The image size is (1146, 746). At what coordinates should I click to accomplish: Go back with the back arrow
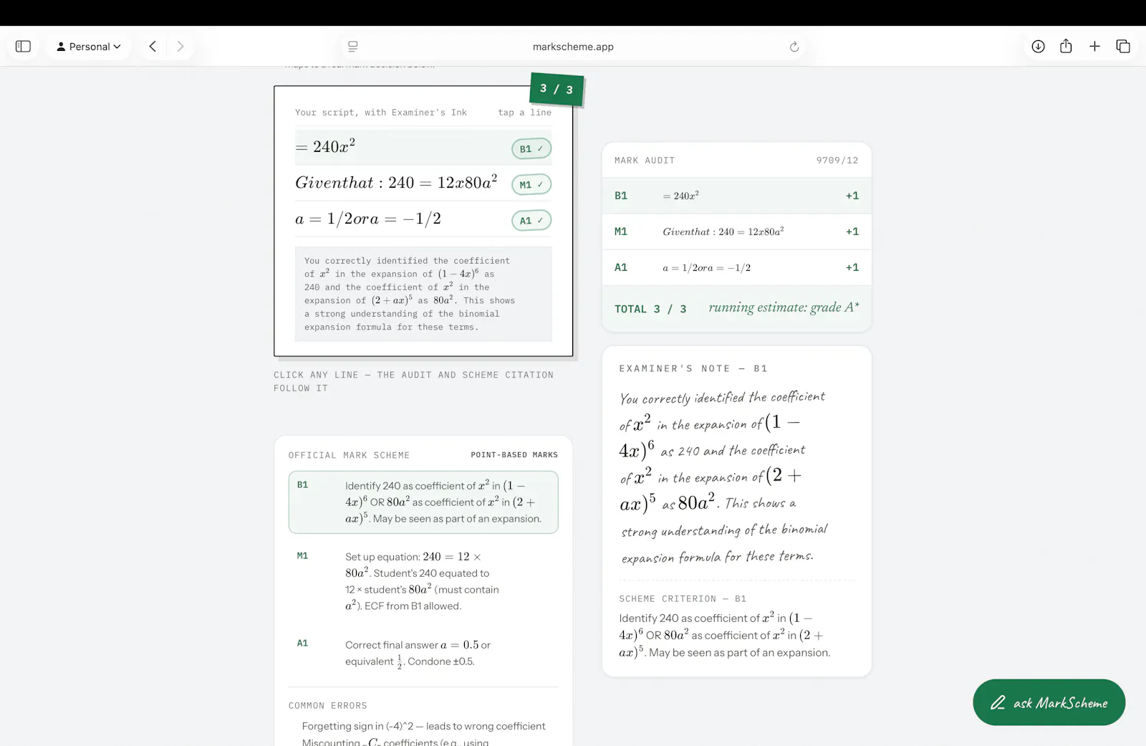pyautogui.click(x=153, y=47)
